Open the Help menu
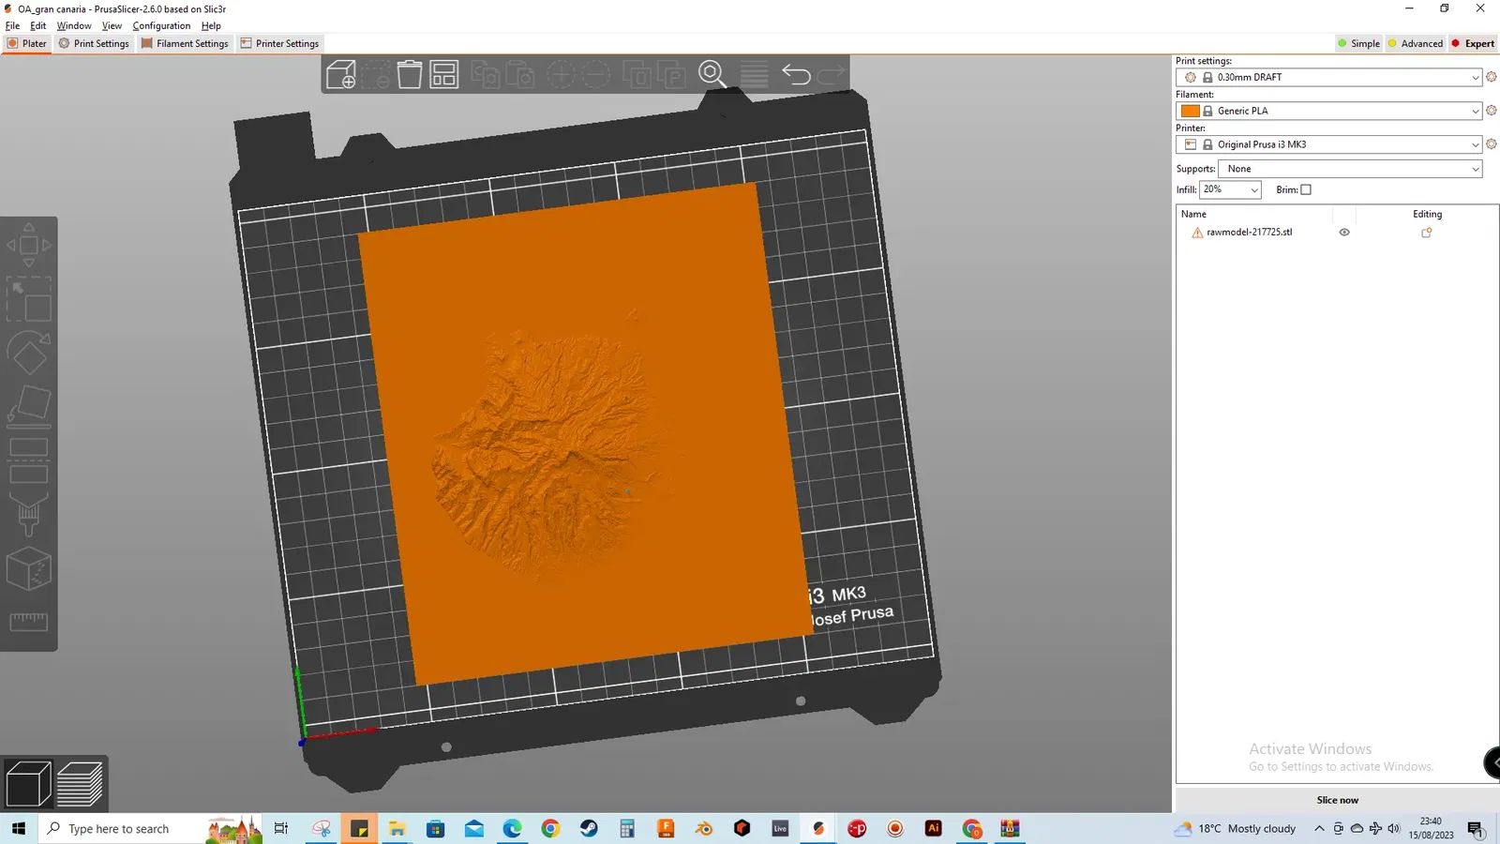This screenshot has height=844, width=1500. [x=211, y=25]
